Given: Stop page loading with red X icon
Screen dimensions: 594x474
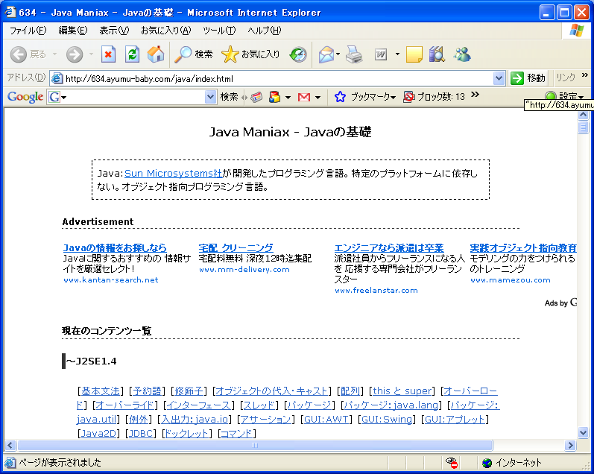Looking at the screenshot, I should [x=108, y=54].
